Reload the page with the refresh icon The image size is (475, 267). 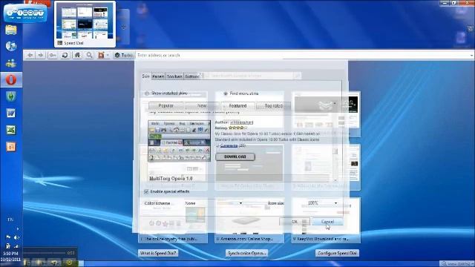65,55
